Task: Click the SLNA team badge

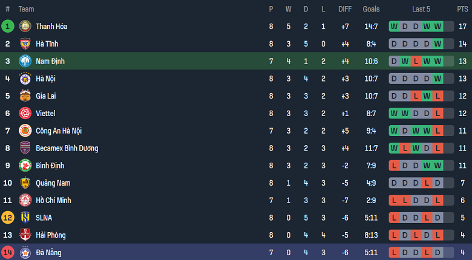Action: tap(25, 218)
